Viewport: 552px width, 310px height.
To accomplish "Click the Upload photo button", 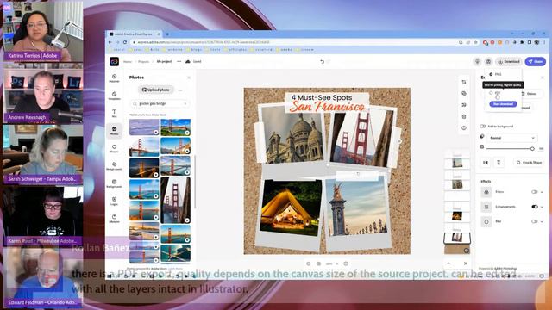I will click(x=155, y=90).
